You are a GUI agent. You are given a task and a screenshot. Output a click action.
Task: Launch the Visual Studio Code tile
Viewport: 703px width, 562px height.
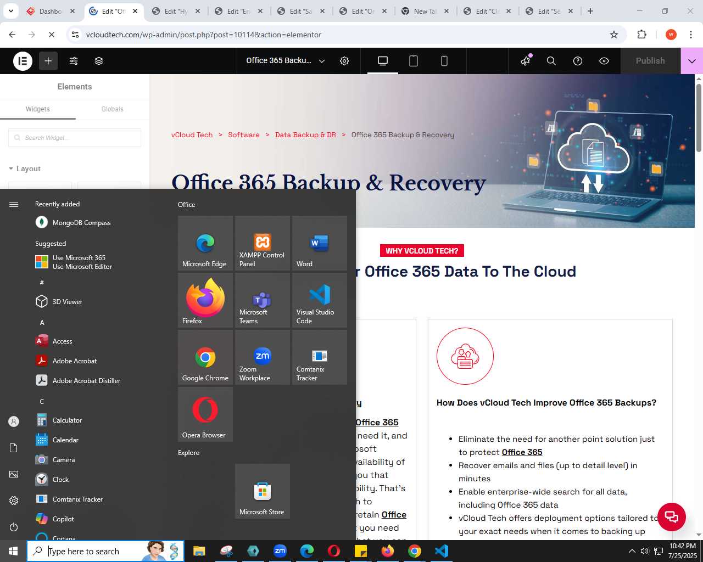tap(320, 300)
